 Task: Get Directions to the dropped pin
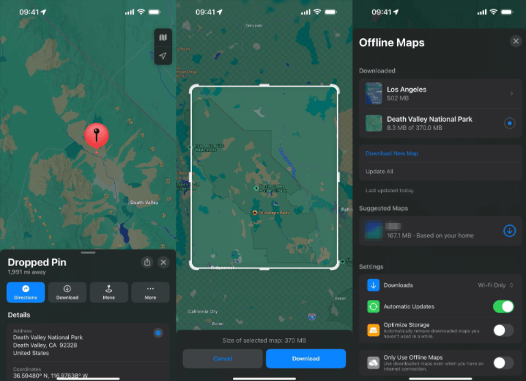[x=26, y=292]
